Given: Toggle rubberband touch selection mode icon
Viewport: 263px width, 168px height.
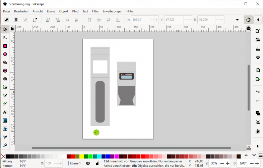Looking at the screenshot, I should click(35, 20).
